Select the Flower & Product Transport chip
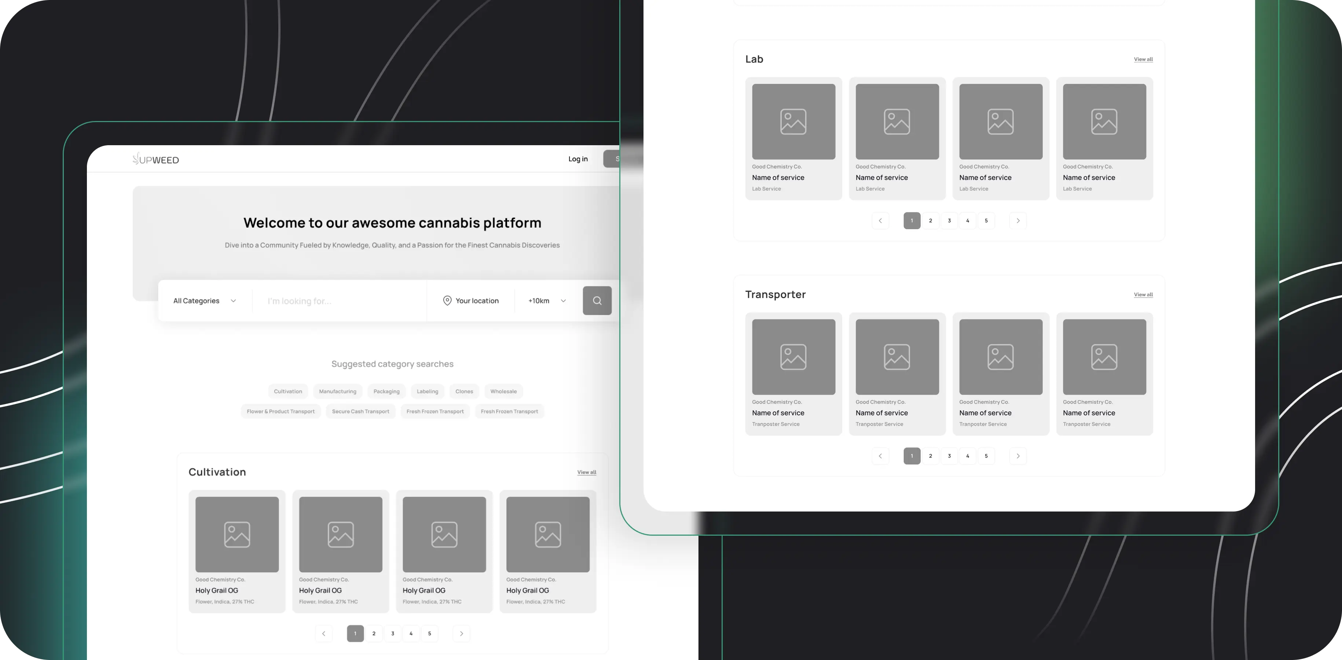The width and height of the screenshot is (1342, 660). (x=281, y=411)
